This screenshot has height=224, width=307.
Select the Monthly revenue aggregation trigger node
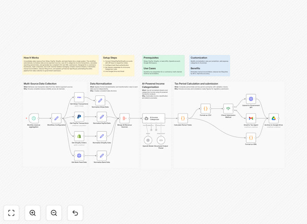click(x=34, y=118)
